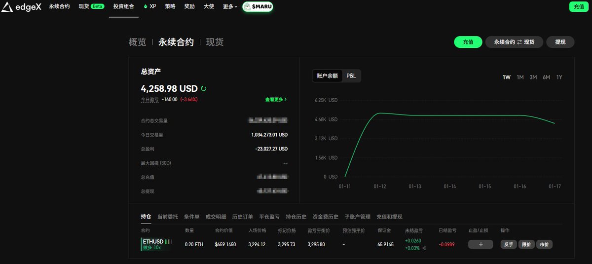Open the 条件单 tab
Viewport: 592px width, 264px height.
[x=192, y=217]
